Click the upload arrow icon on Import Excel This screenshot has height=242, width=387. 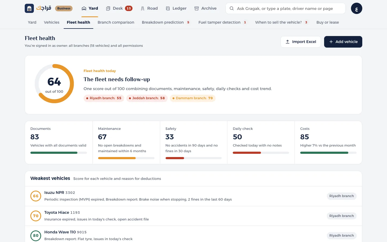[288, 42]
